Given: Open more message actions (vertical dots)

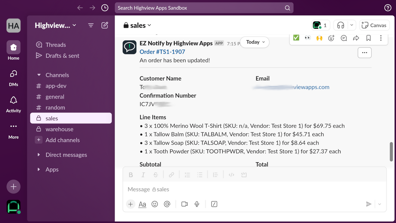Looking at the screenshot, I should tap(381, 38).
